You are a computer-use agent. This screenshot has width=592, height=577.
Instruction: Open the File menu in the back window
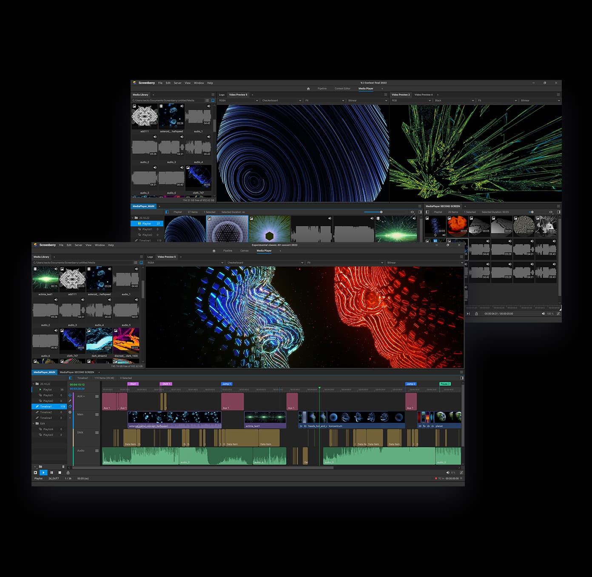point(160,83)
